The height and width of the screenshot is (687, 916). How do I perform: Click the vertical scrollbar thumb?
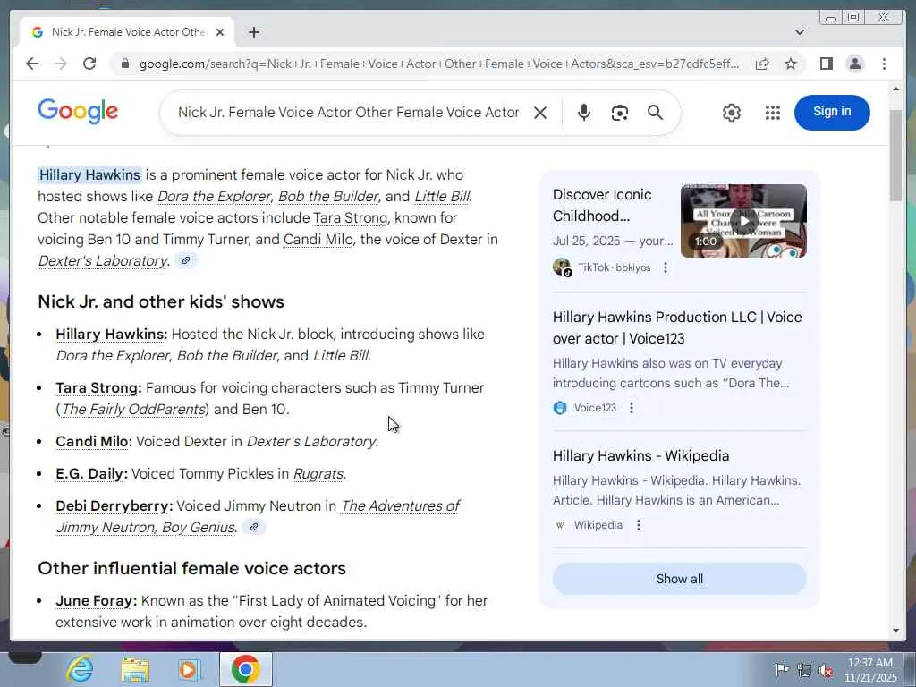pyautogui.click(x=896, y=155)
